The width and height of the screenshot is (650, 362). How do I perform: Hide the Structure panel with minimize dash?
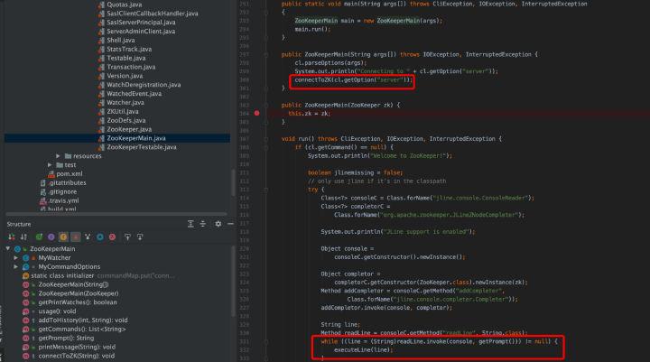pyautogui.click(x=230, y=223)
